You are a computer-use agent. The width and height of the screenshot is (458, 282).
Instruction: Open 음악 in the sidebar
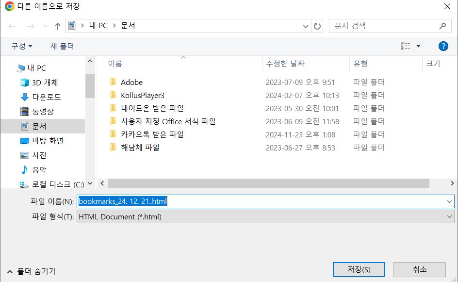tap(39, 170)
